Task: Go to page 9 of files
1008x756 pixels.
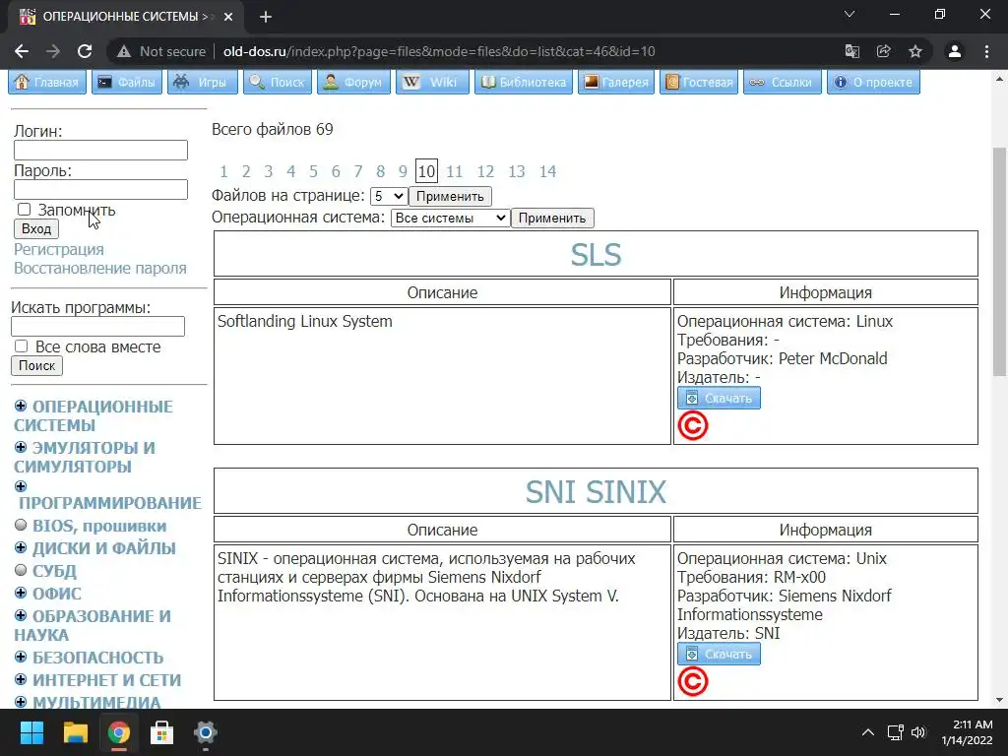Action: 403,171
